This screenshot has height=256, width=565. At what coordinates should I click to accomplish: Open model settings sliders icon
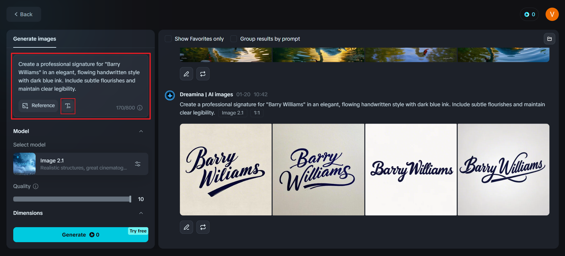(138, 164)
